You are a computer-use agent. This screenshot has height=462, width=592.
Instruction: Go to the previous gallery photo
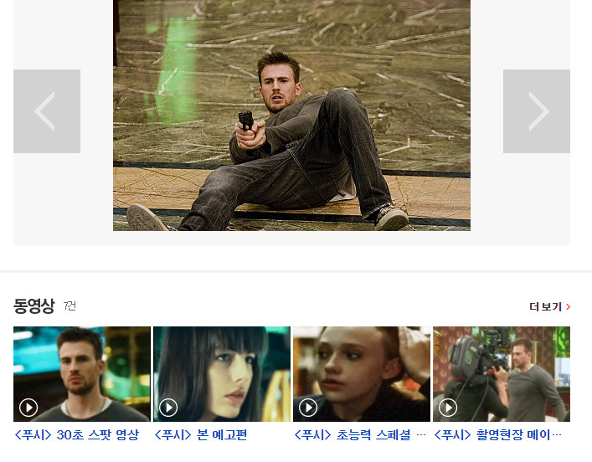[x=47, y=111]
